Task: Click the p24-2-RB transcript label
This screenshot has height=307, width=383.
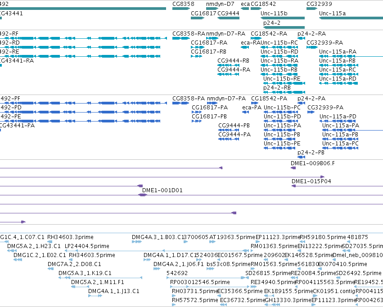Action: pyautogui.click(x=277, y=88)
